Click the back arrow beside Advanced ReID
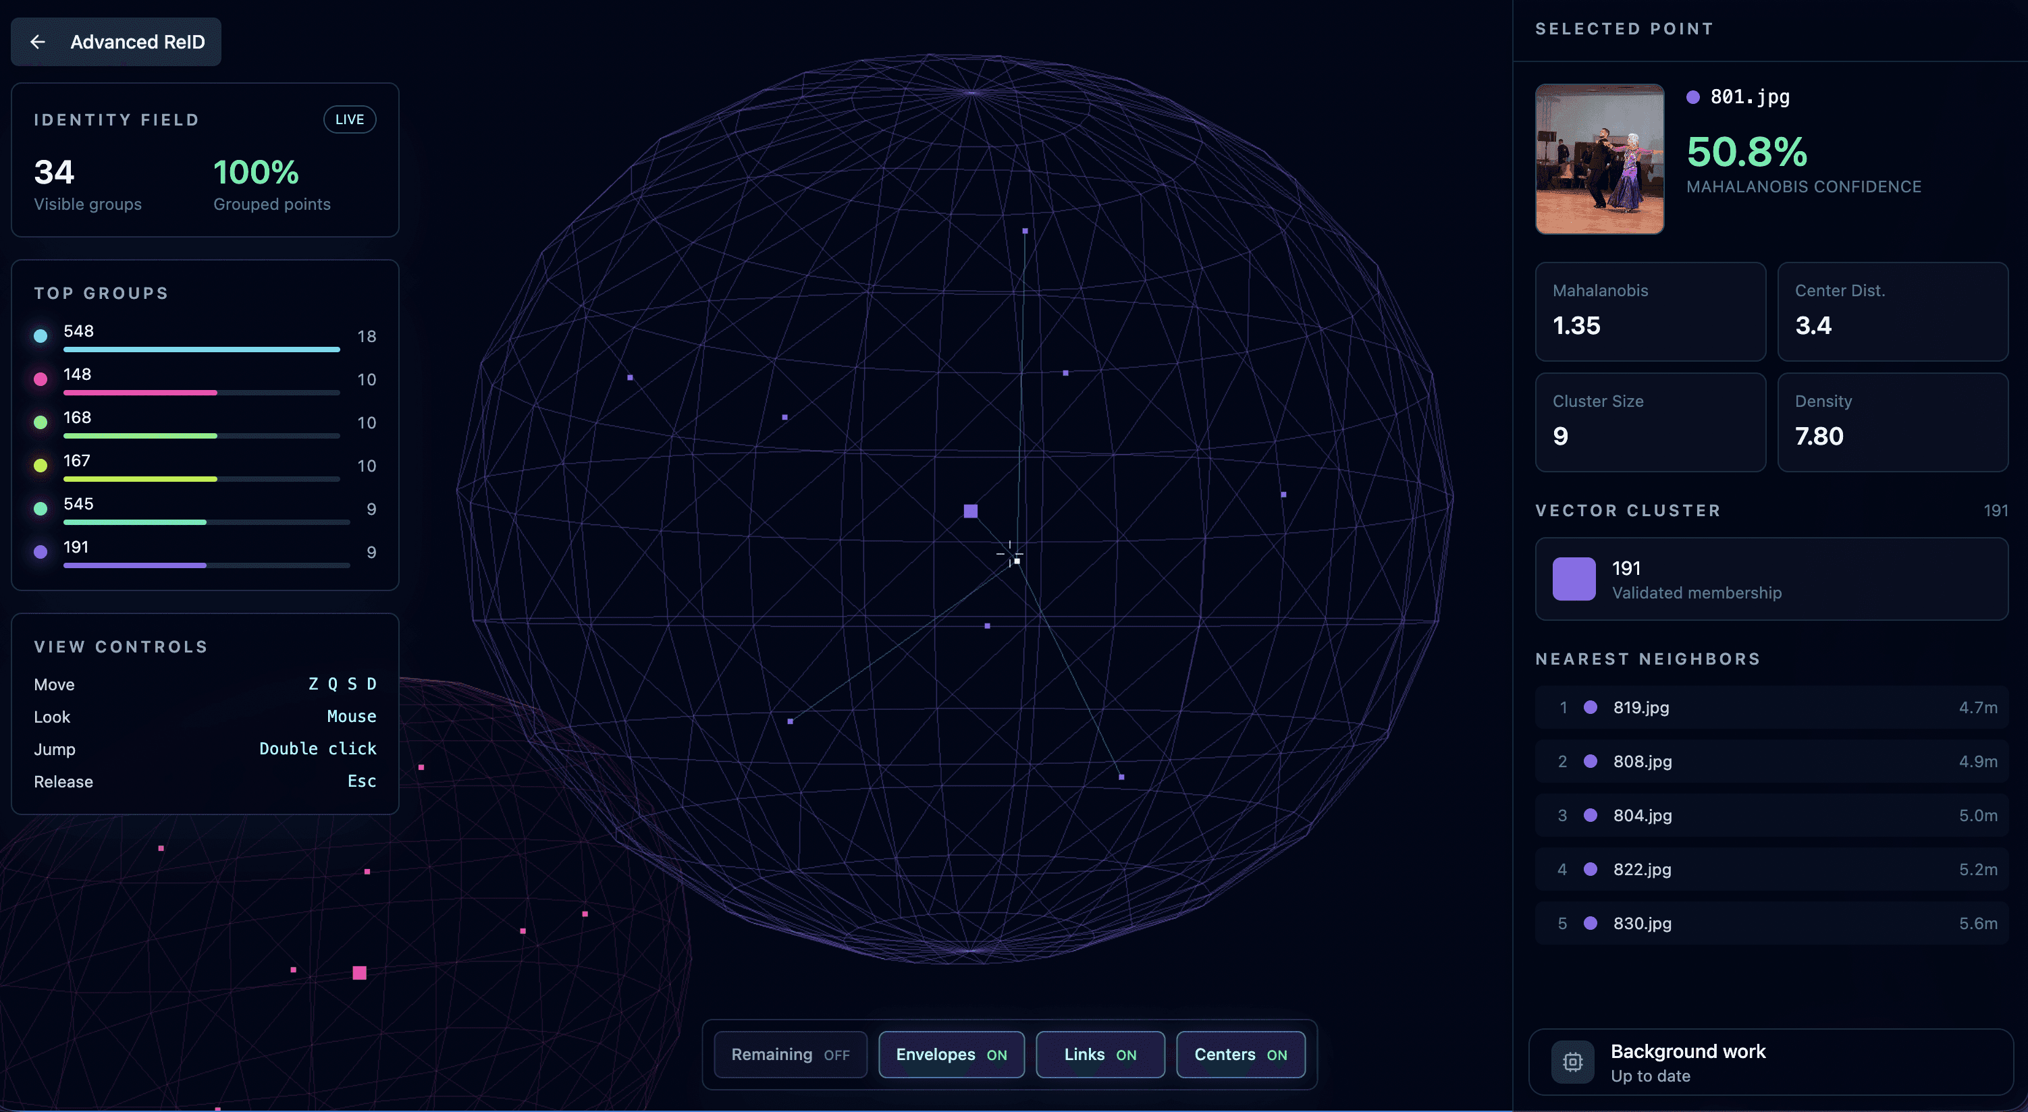 (37, 42)
